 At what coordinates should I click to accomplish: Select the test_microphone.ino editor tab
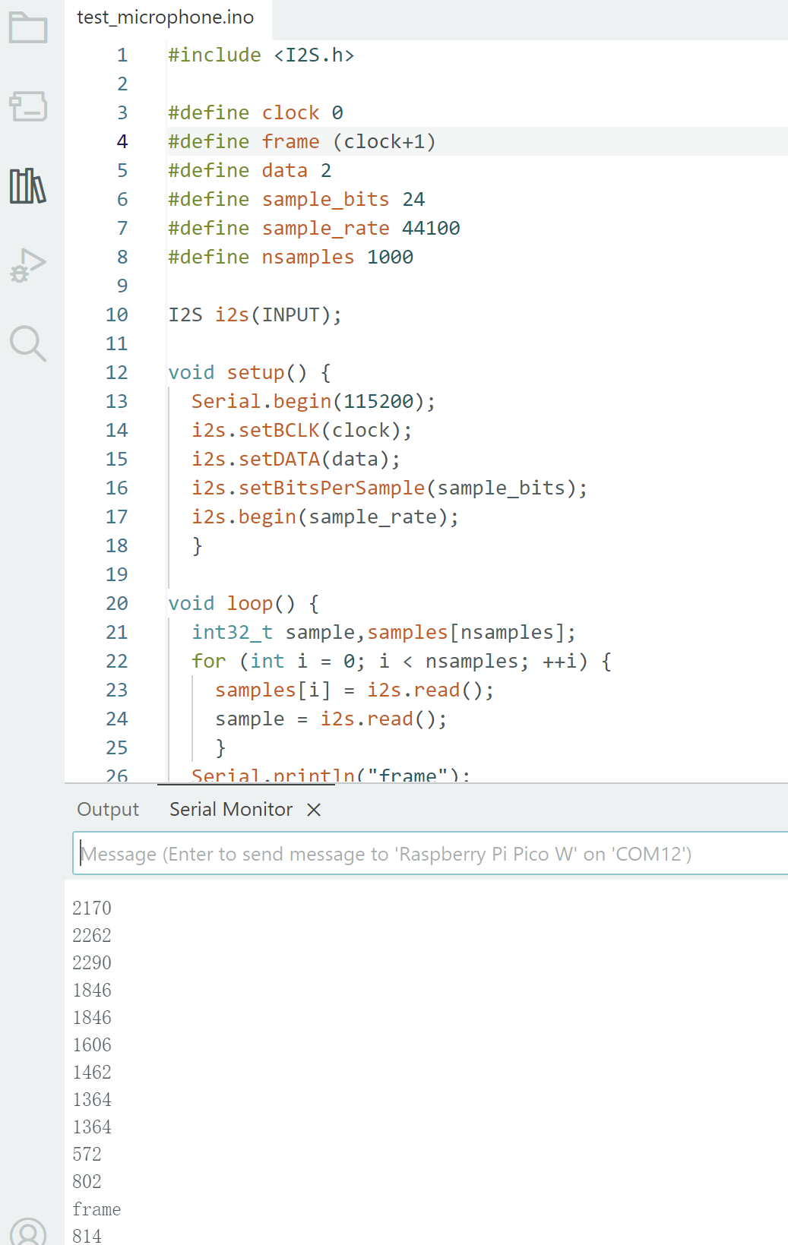pos(166,17)
